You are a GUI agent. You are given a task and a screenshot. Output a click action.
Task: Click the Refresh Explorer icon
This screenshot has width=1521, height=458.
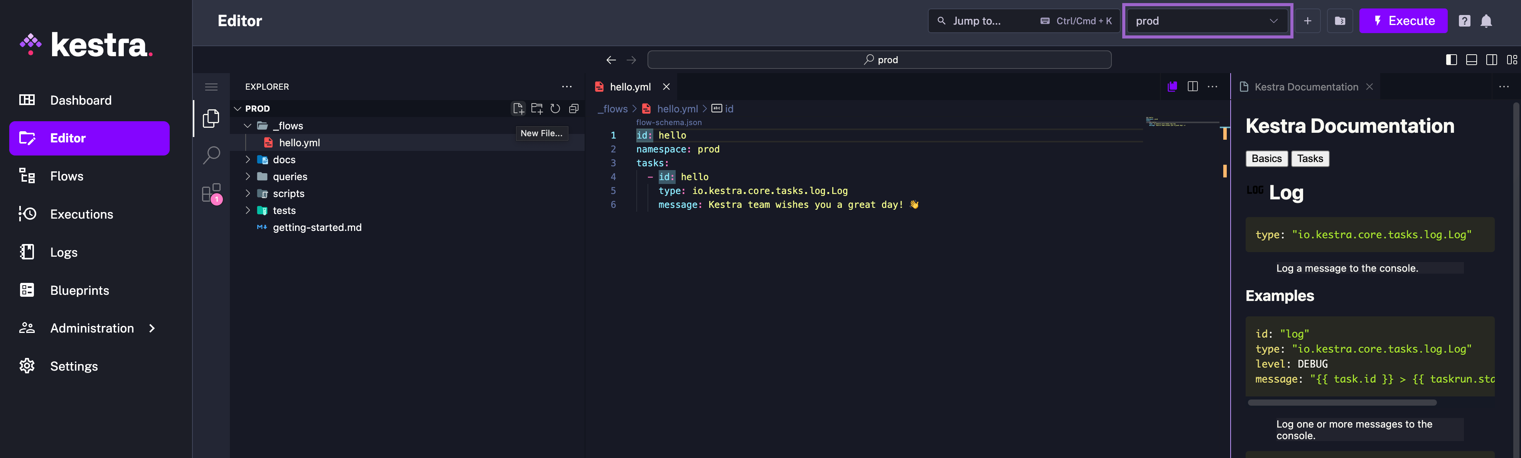[555, 109]
